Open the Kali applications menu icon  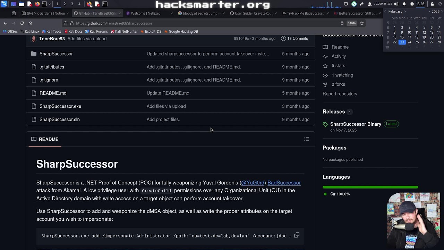(4, 4)
